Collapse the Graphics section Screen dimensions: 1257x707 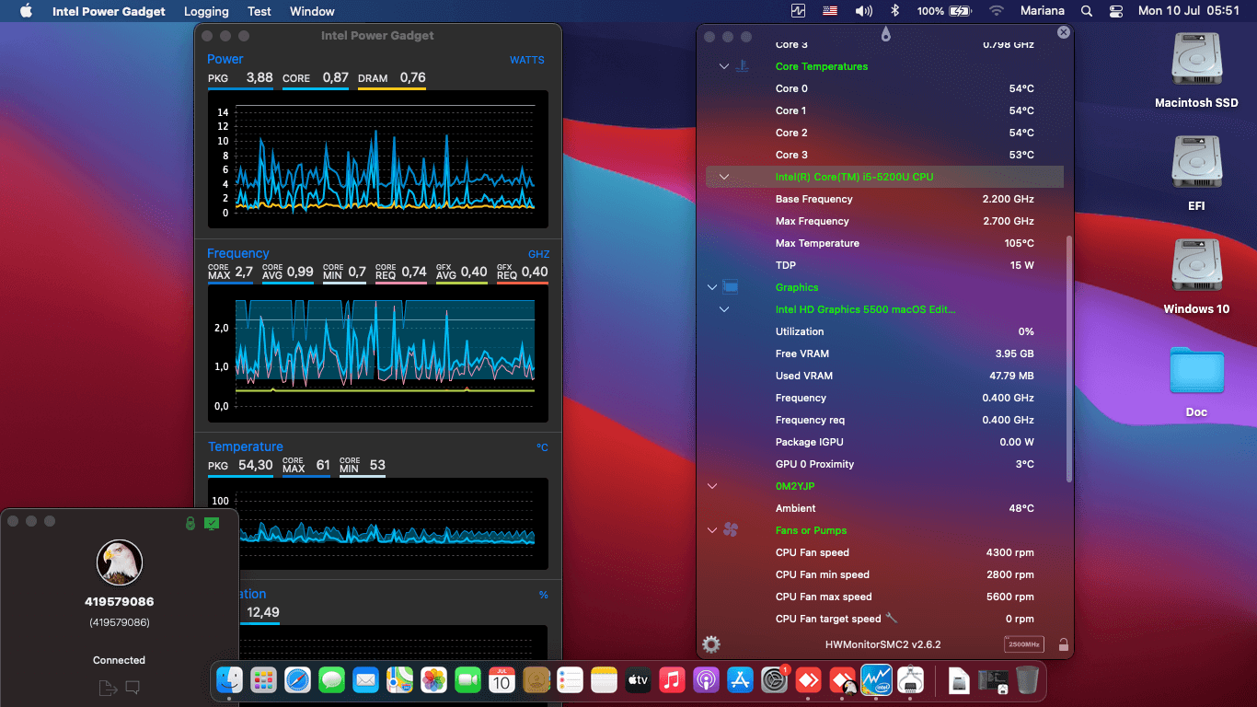coord(711,287)
